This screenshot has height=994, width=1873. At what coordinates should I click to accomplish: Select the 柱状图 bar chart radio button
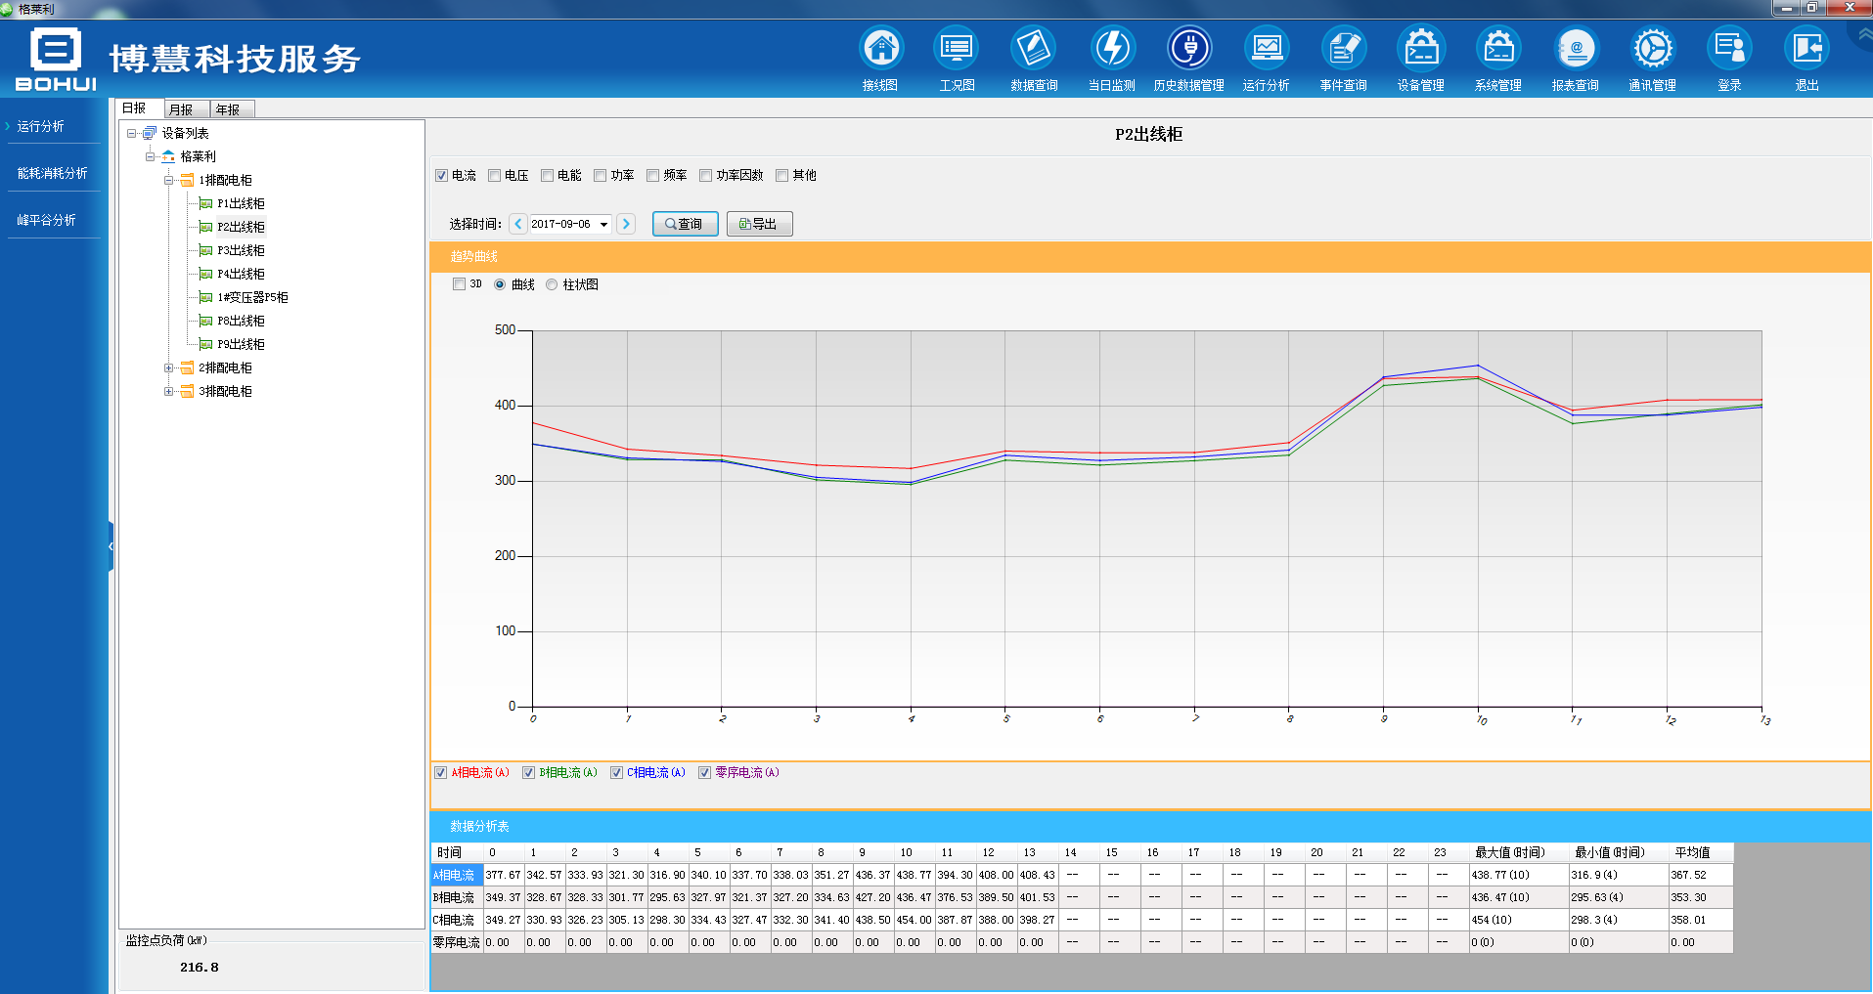pyautogui.click(x=552, y=284)
